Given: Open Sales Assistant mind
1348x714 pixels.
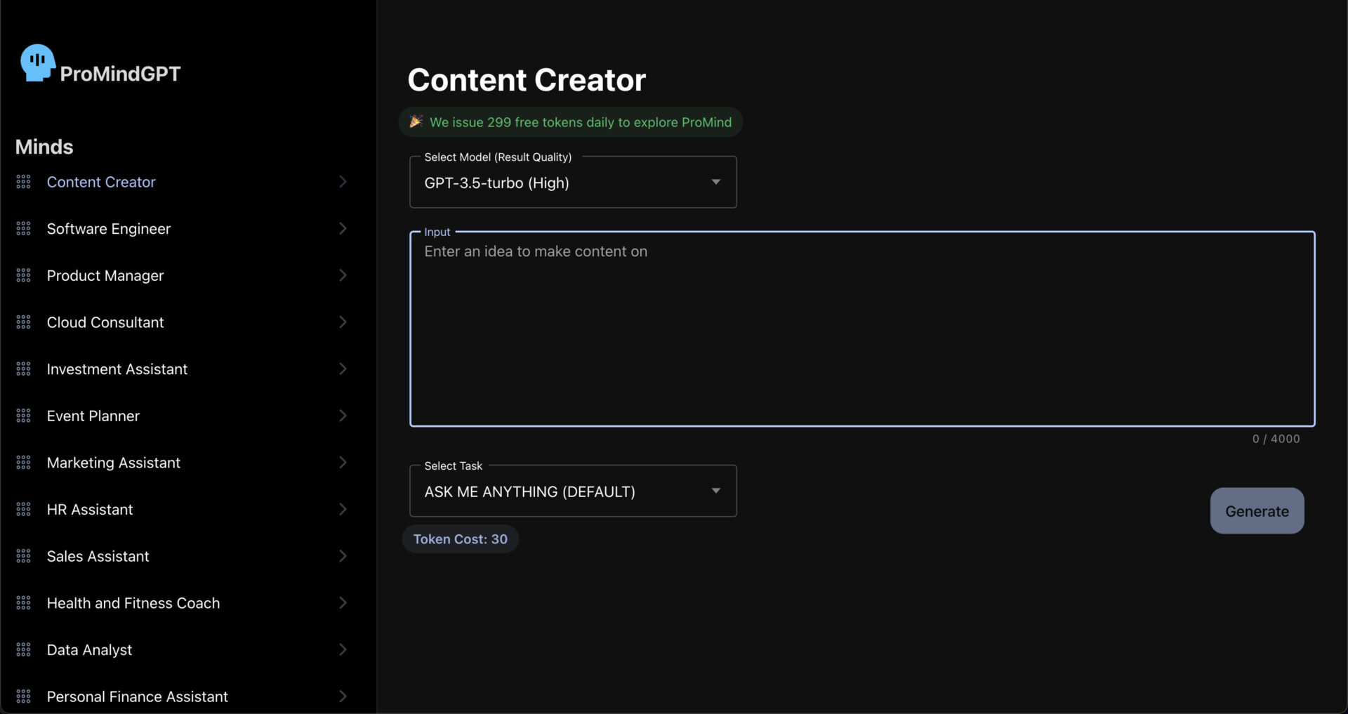Looking at the screenshot, I should pyautogui.click(x=98, y=556).
